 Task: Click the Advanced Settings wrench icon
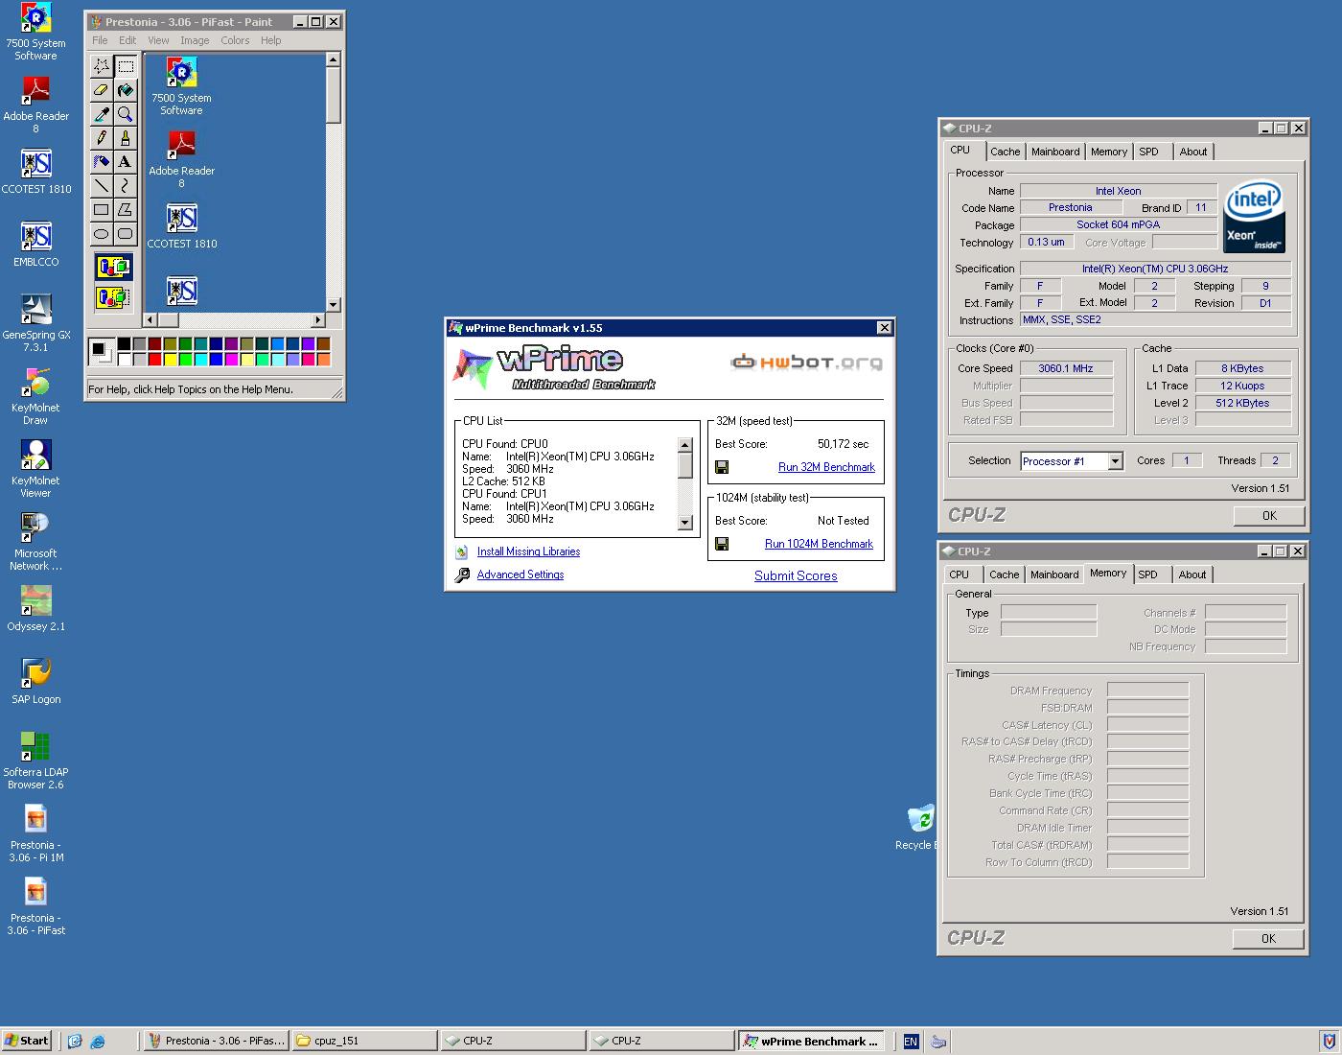(x=462, y=574)
